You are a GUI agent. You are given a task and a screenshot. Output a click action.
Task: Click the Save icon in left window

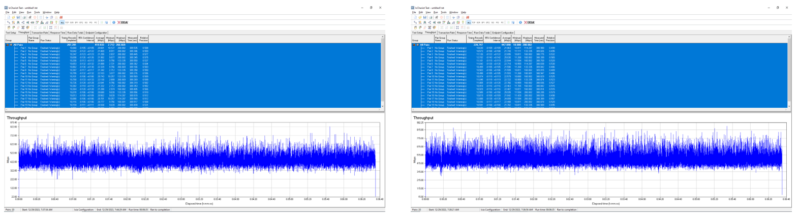(x=18, y=17)
